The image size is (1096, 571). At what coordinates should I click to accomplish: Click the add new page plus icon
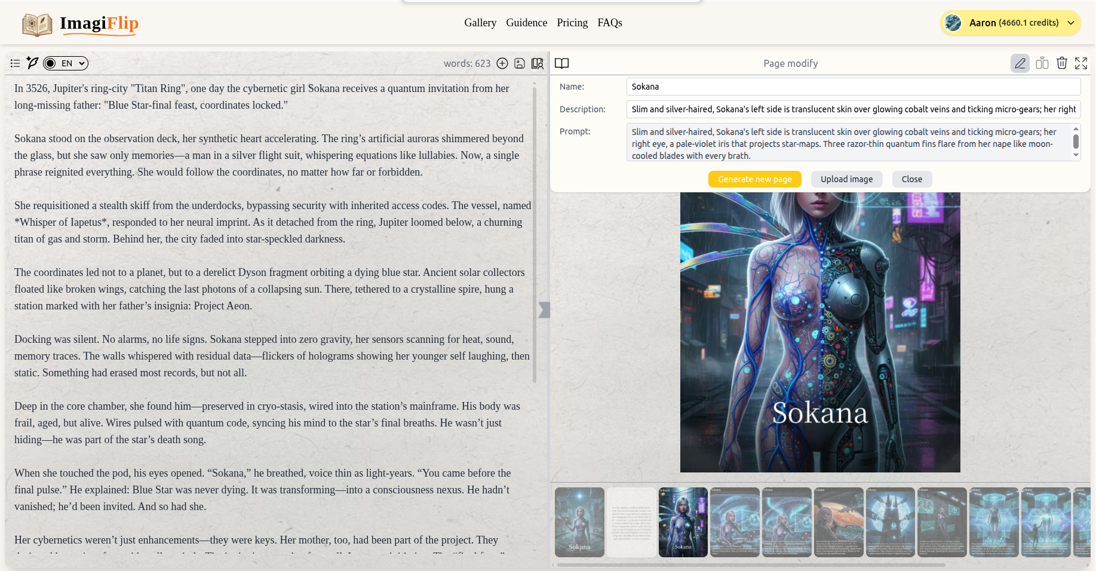pos(502,63)
